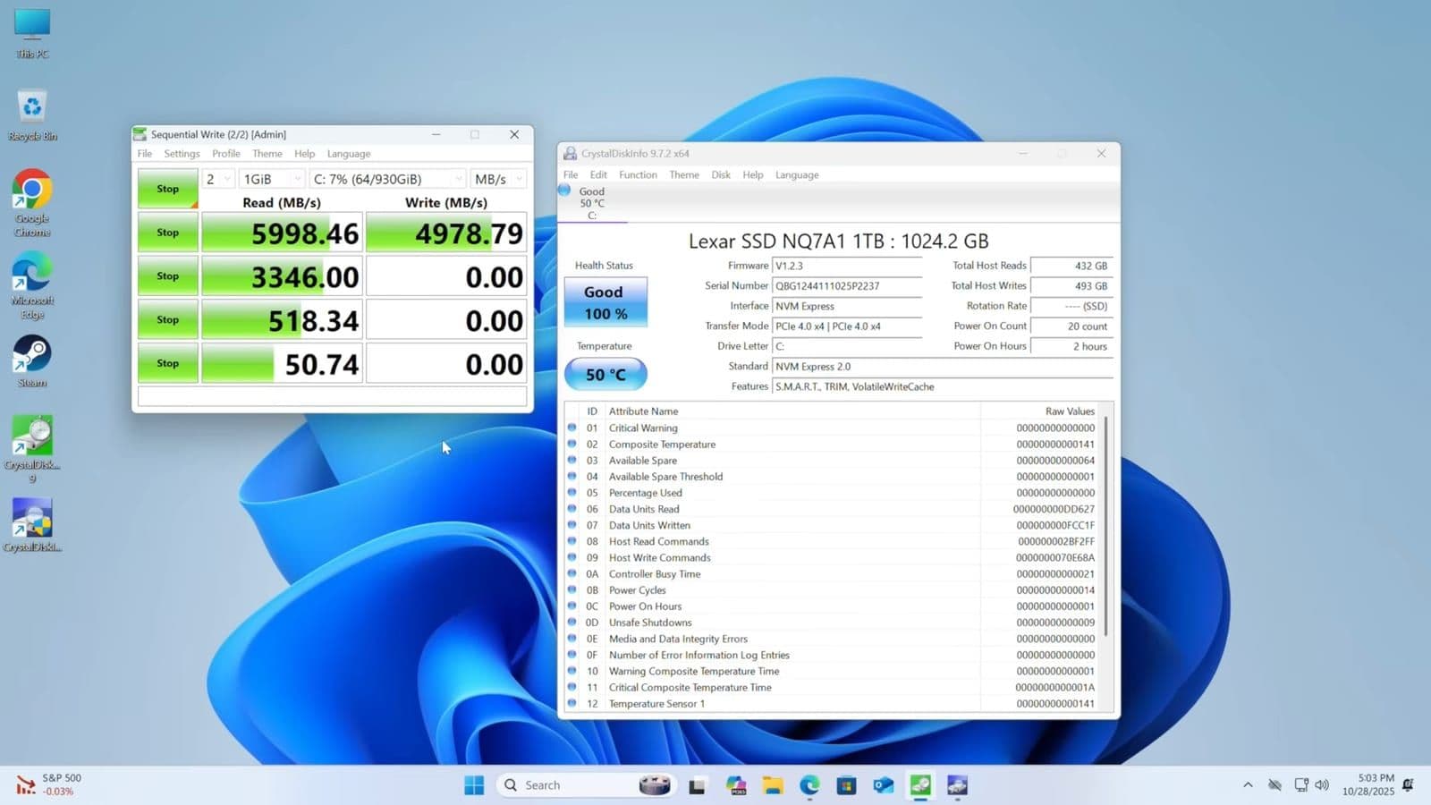Viewport: 1431px width, 805px height.
Task: Open Theme menu in CrystalDiskMark
Action: (267, 154)
